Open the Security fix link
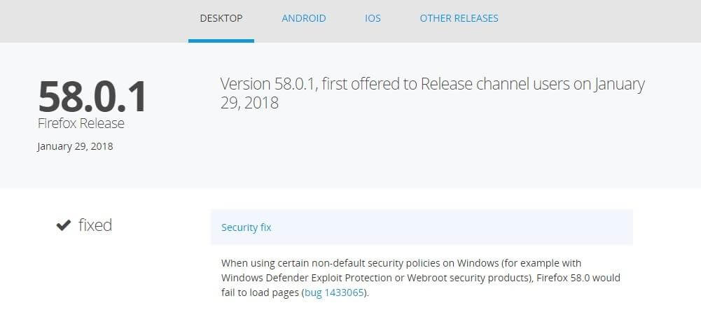The height and width of the screenshot is (310, 701). tap(246, 227)
